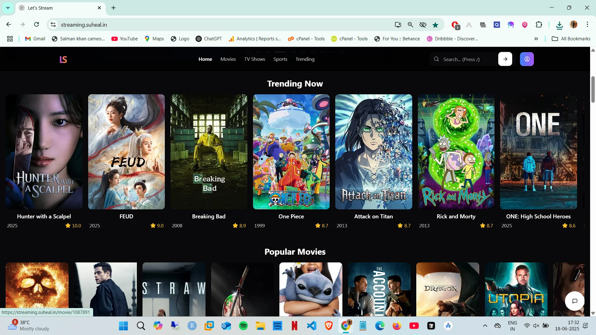Open the Rick and Morty poster
The height and width of the screenshot is (335, 596).
pyautogui.click(x=456, y=152)
